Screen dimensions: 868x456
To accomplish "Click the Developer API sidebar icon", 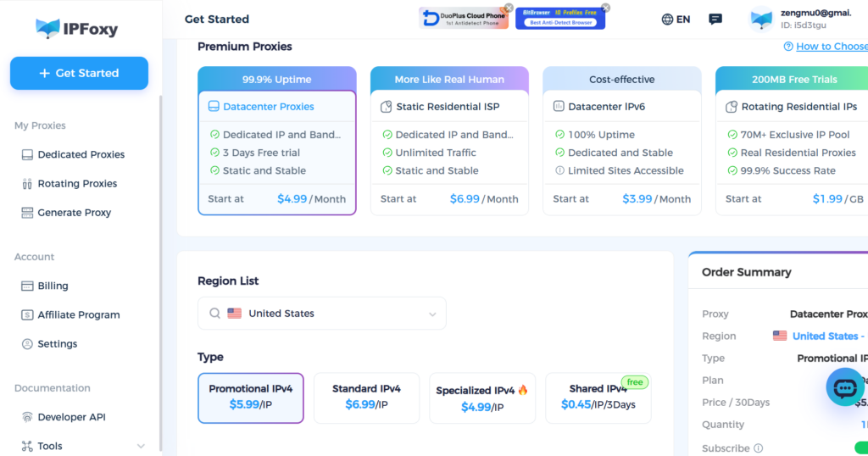I will coord(27,417).
